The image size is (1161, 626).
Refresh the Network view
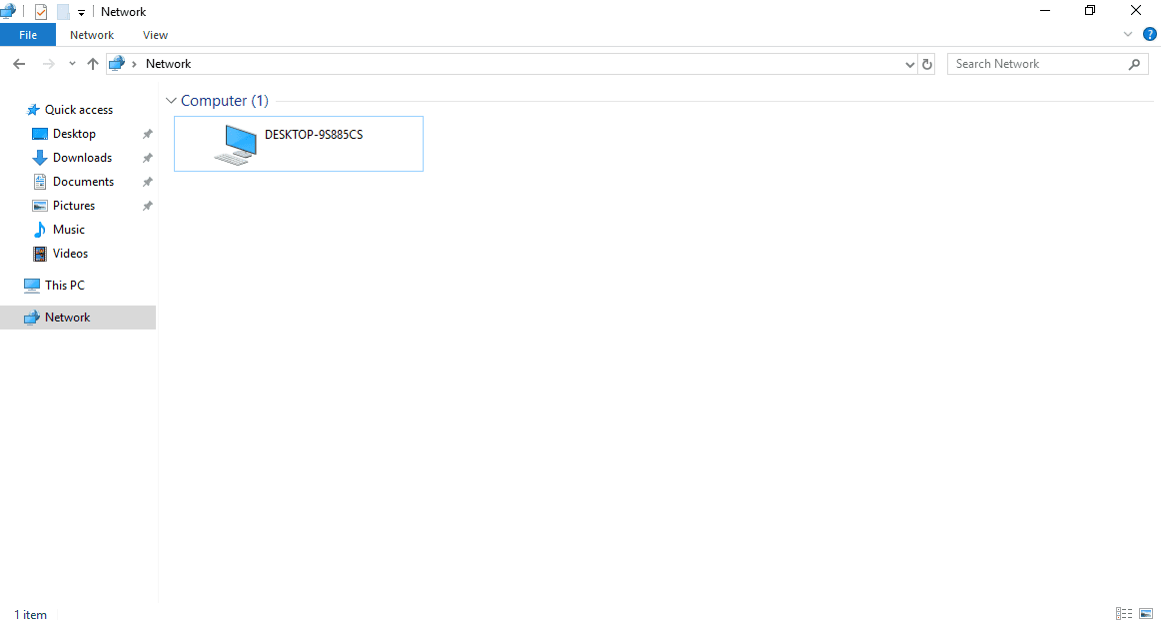(x=927, y=64)
